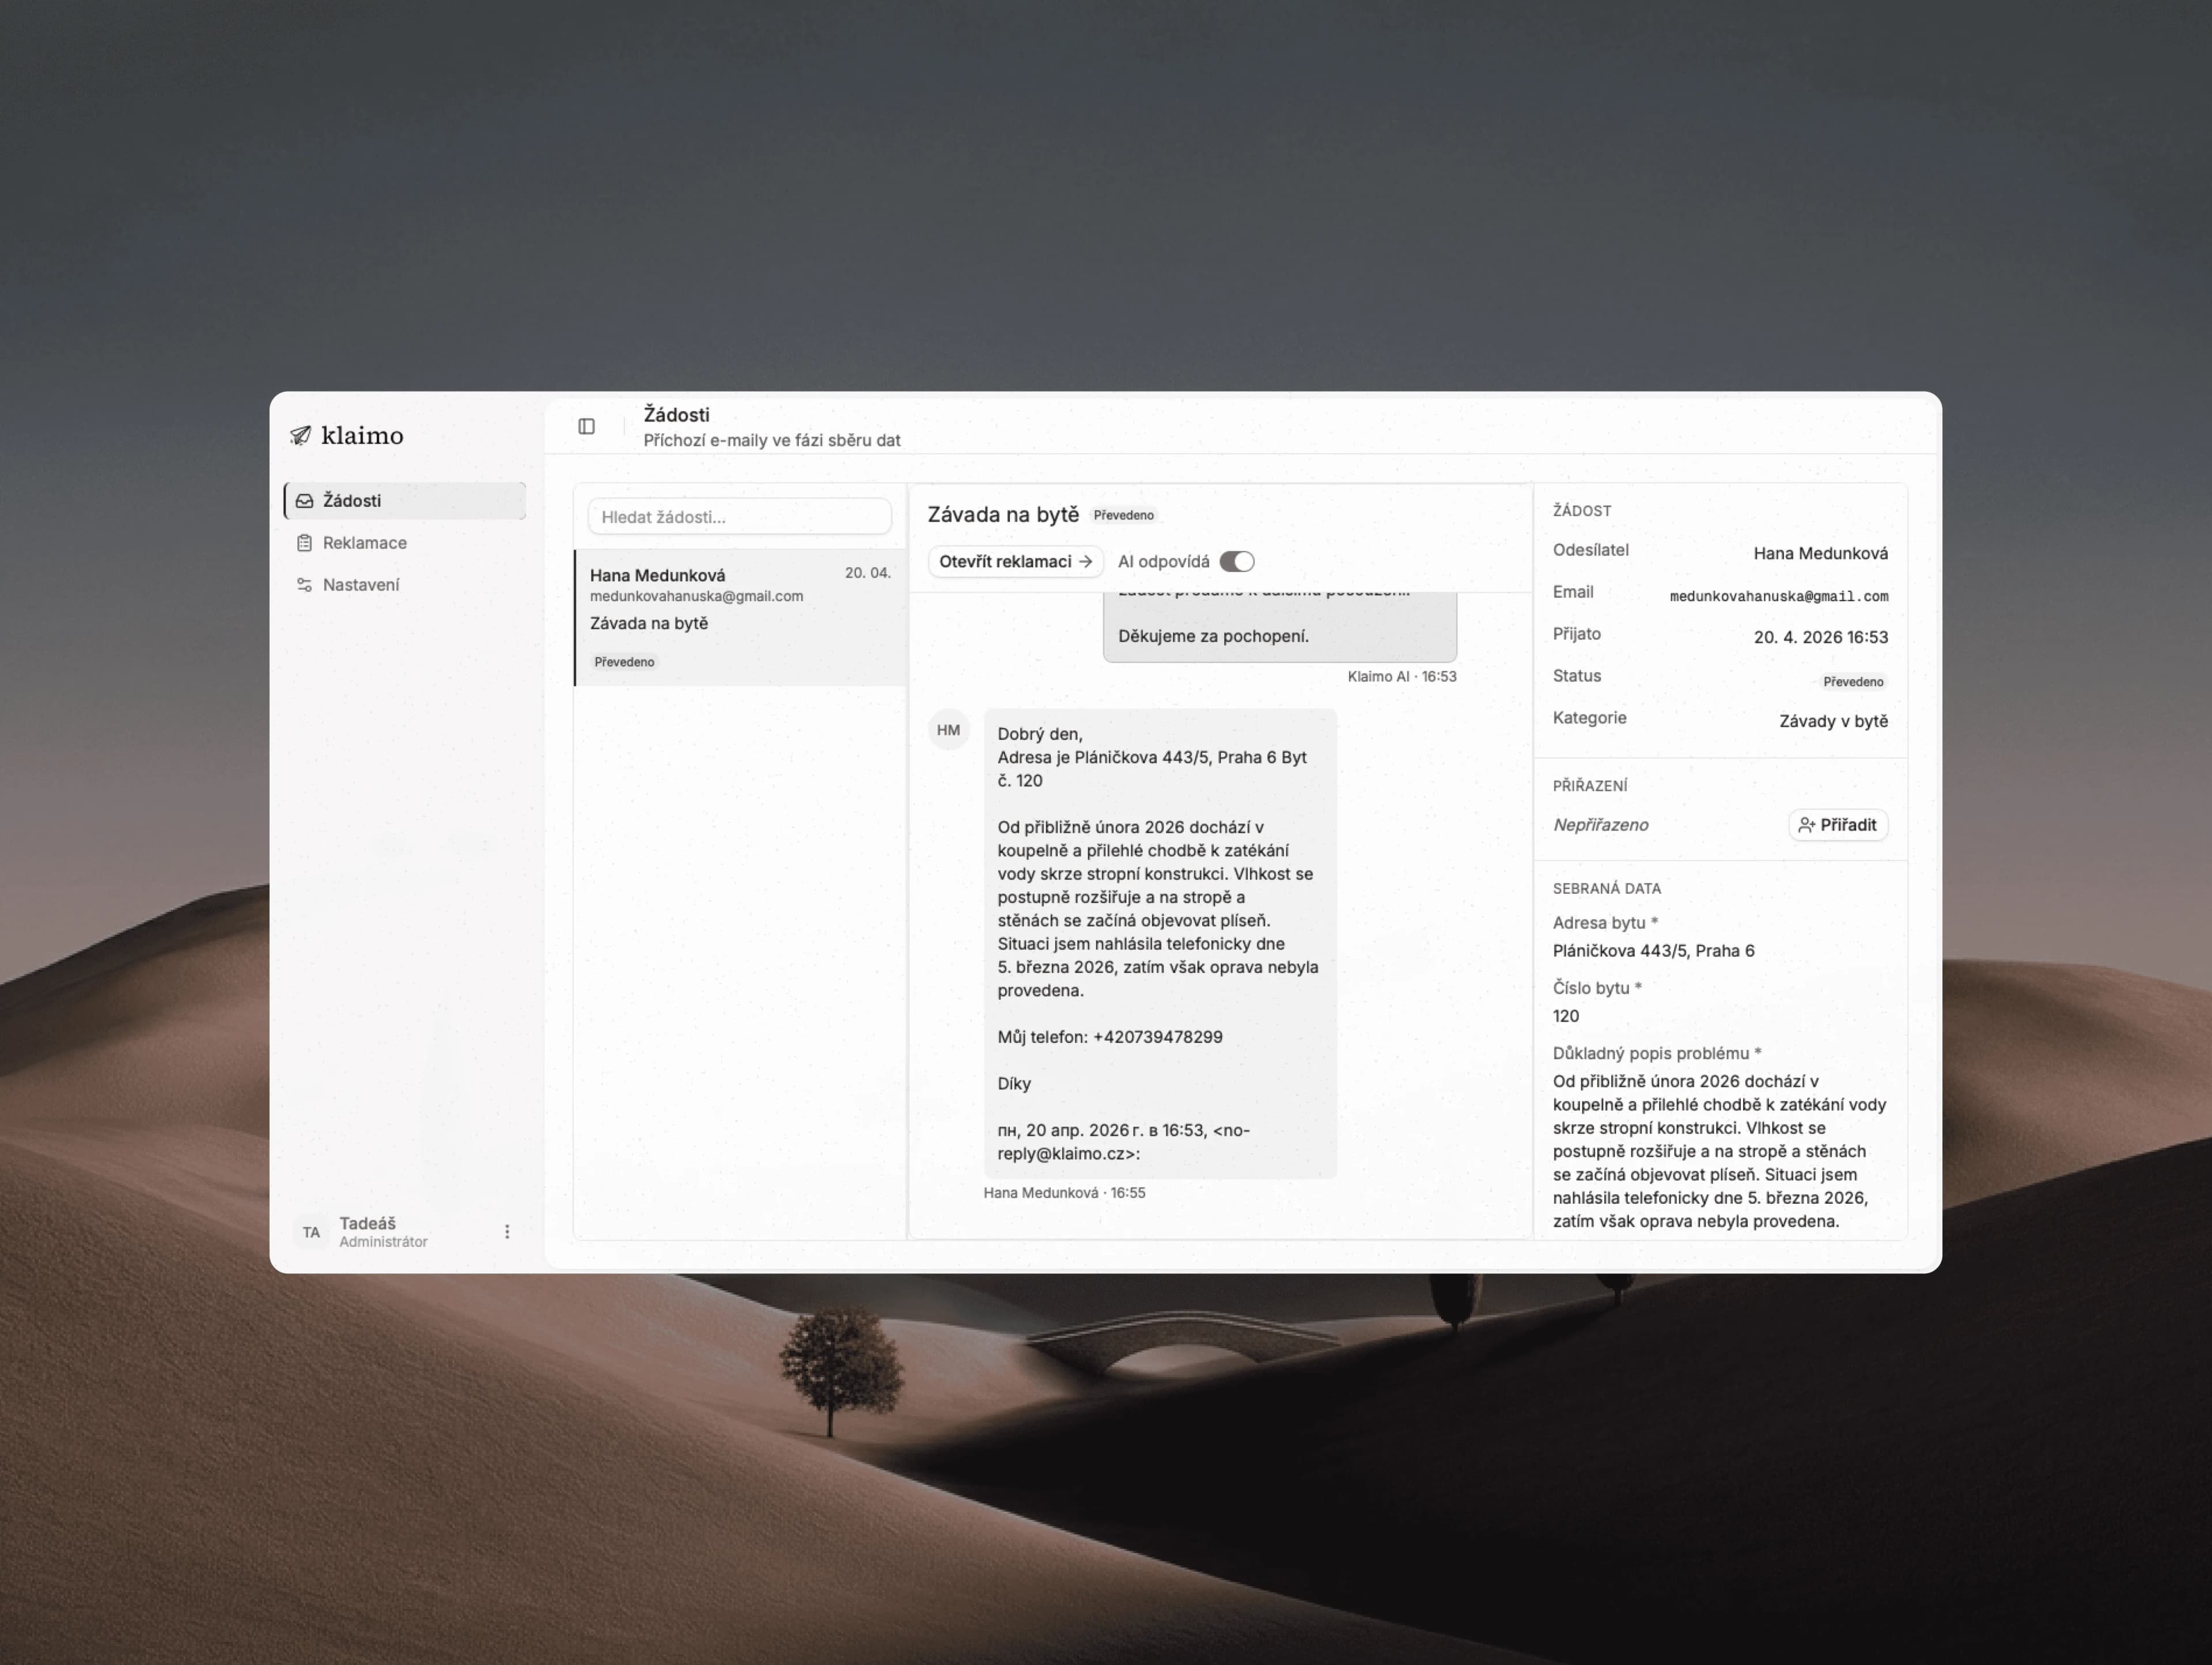
Task: Click the TA user avatar
Action: tap(311, 1232)
